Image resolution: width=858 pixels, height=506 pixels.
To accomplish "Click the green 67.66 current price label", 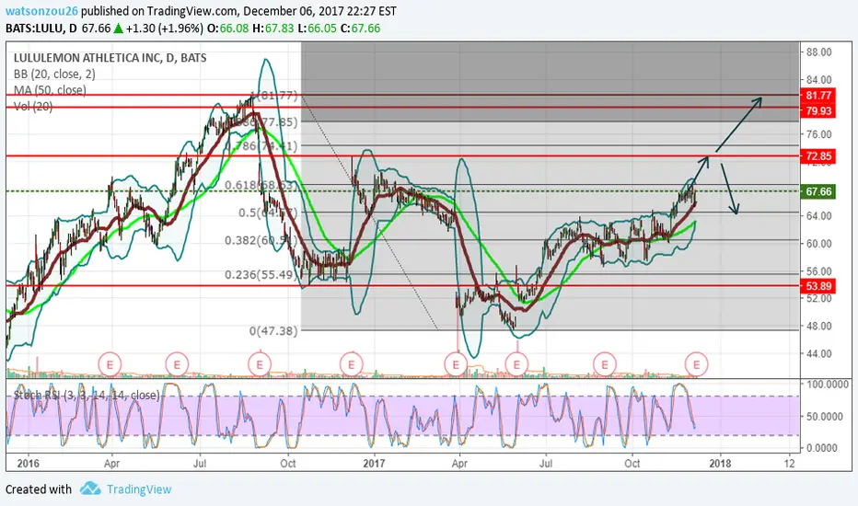I will (818, 191).
